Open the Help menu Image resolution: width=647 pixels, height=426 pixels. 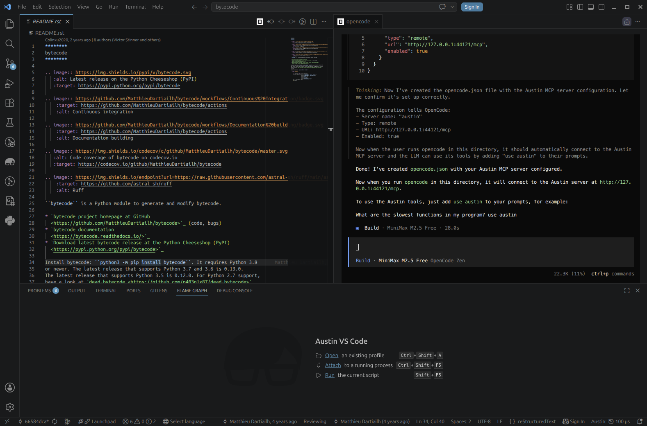[158, 7]
